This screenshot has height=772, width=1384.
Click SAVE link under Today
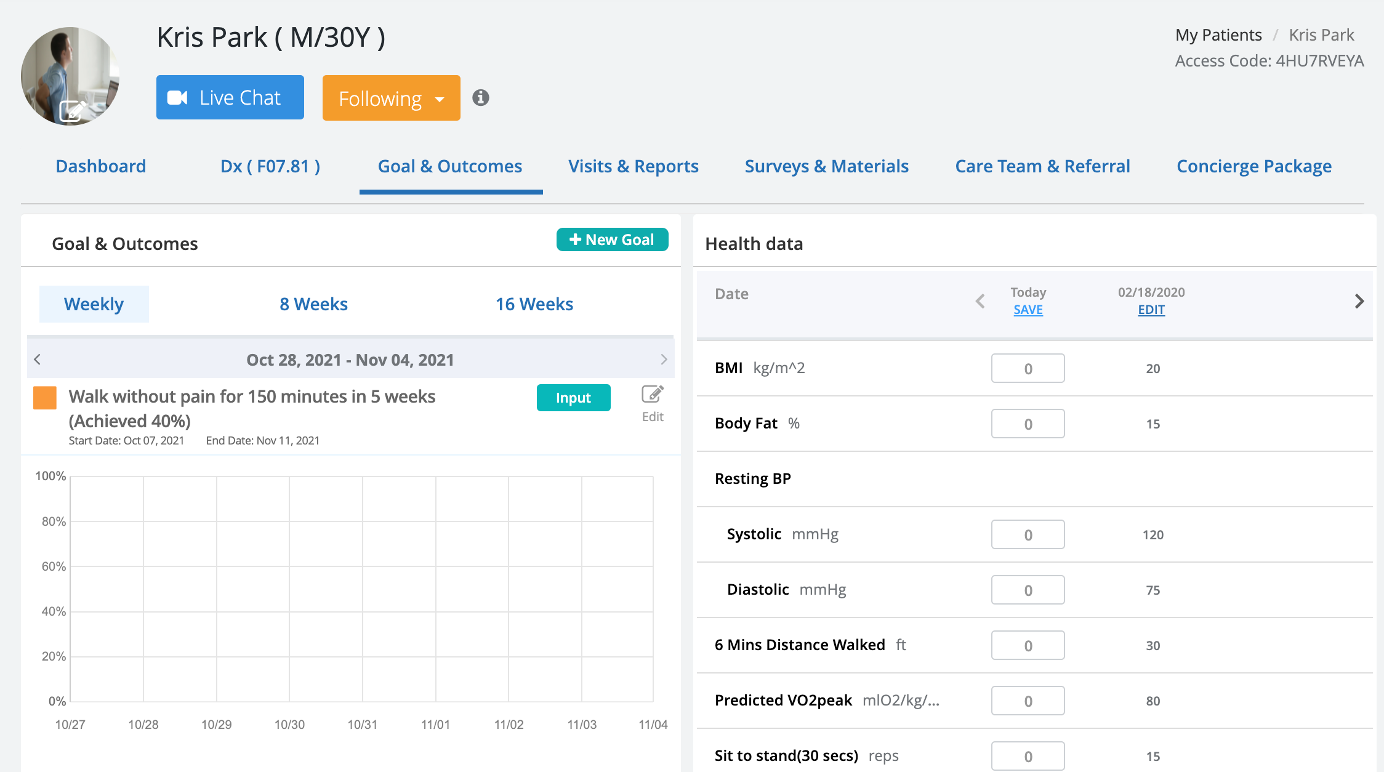tap(1028, 310)
